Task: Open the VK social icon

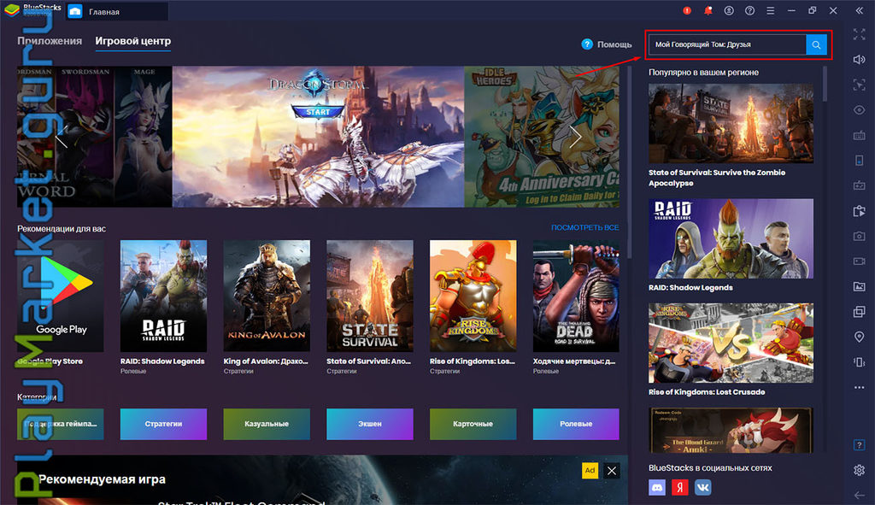Action: click(702, 487)
